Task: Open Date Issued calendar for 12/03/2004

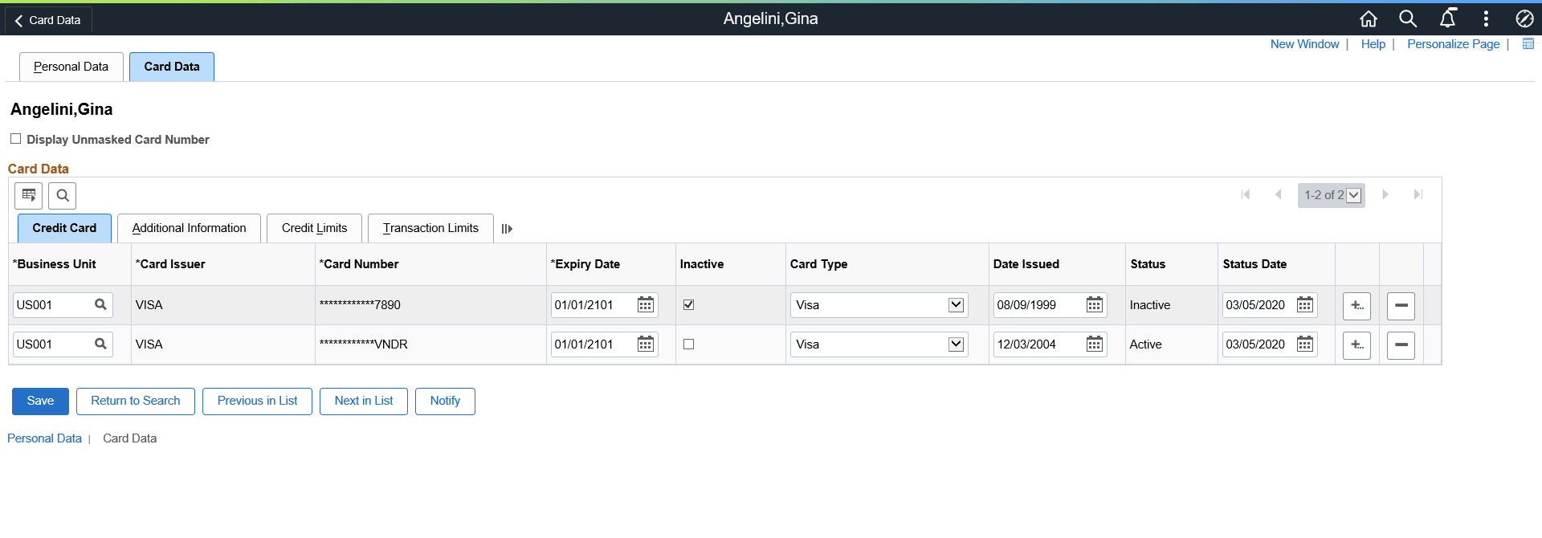Action: (x=1095, y=344)
